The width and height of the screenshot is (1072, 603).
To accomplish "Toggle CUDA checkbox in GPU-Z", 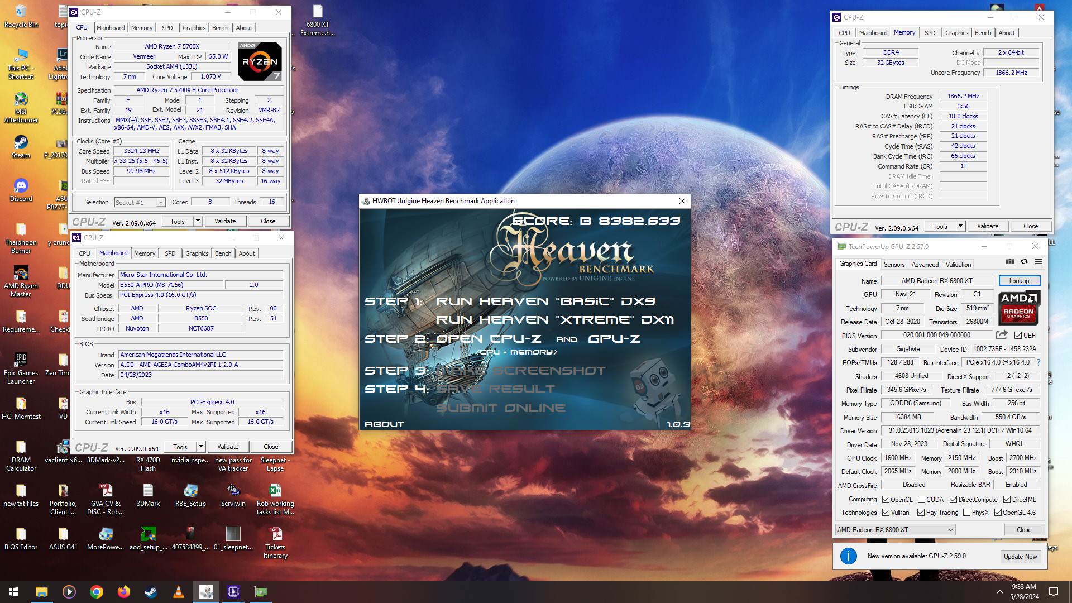I will pos(921,500).
